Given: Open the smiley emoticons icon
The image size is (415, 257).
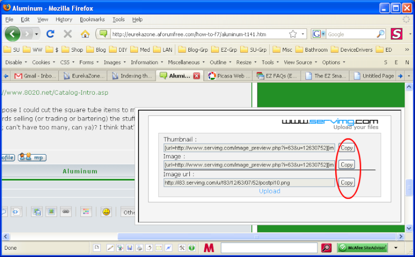Looking at the screenshot, I should coord(106,211).
